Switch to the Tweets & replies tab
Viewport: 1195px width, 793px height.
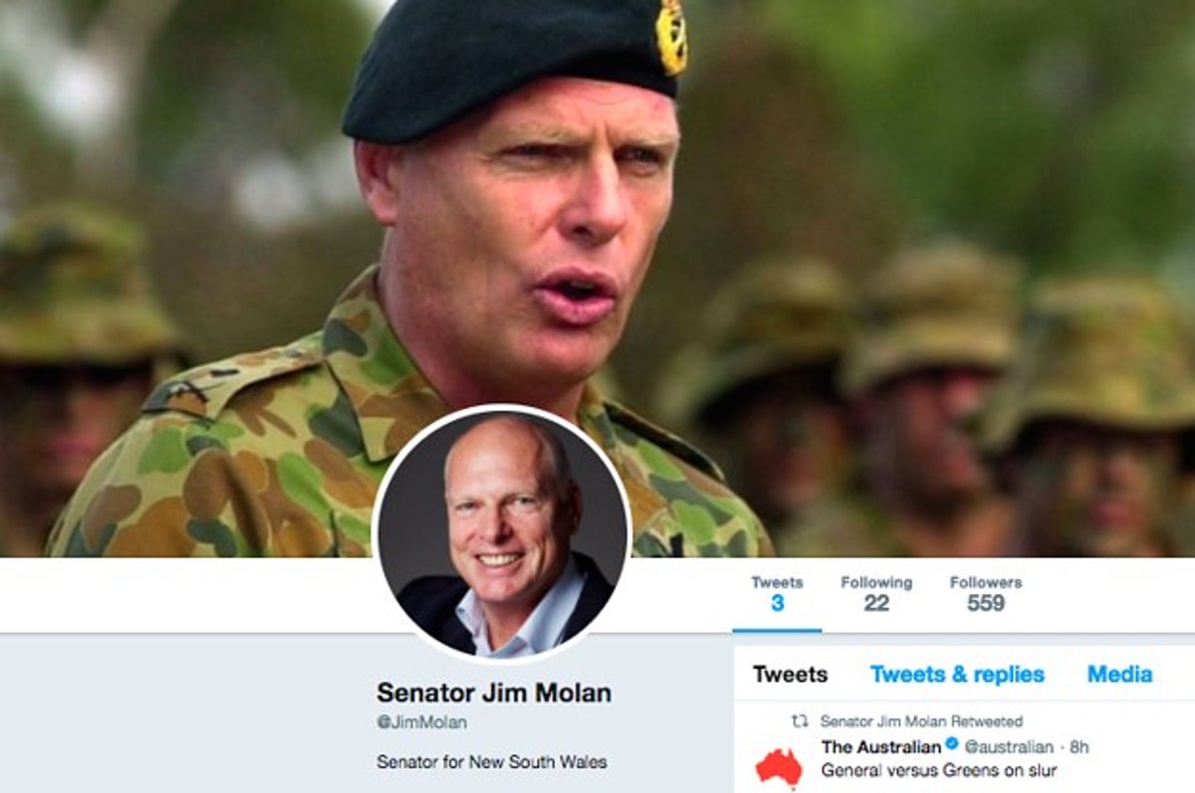957,674
